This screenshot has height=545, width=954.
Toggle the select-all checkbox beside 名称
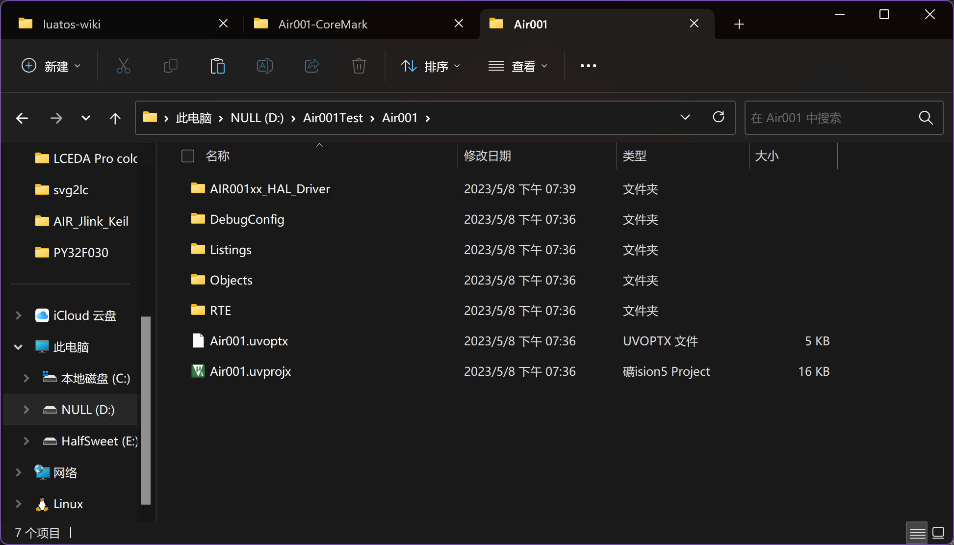[188, 156]
